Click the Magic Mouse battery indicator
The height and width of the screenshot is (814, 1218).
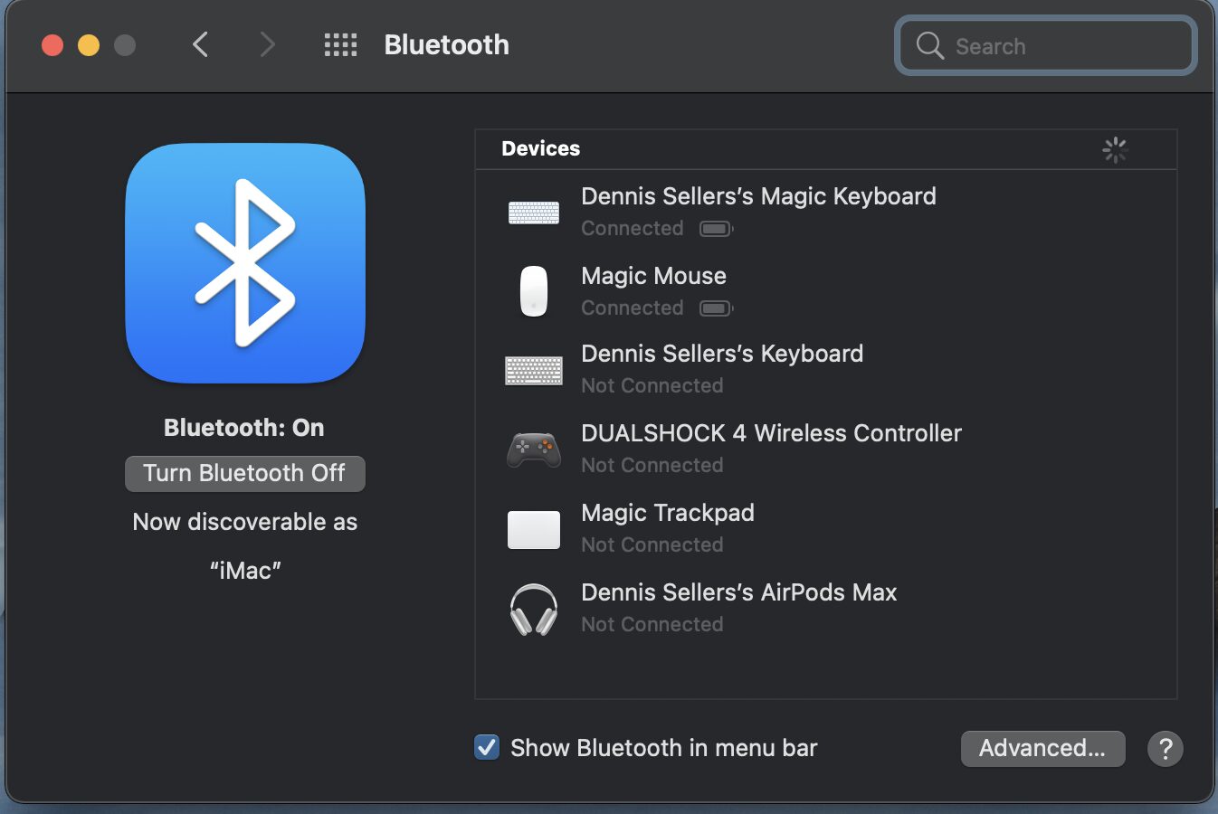[x=716, y=308]
